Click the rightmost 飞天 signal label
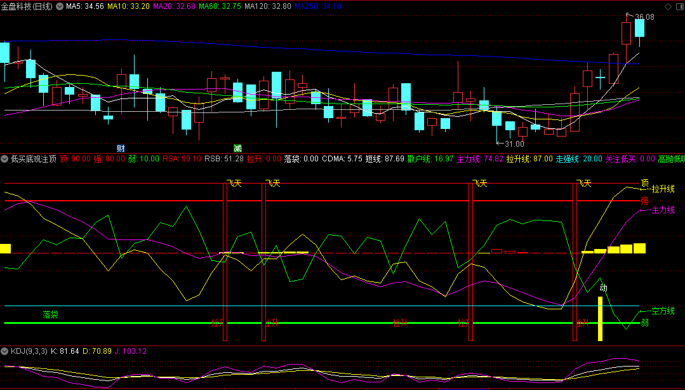The width and height of the screenshot is (685, 390). tap(583, 183)
